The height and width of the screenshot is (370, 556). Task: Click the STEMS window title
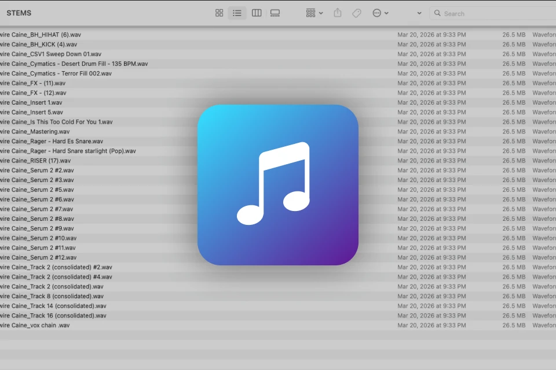(19, 13)
